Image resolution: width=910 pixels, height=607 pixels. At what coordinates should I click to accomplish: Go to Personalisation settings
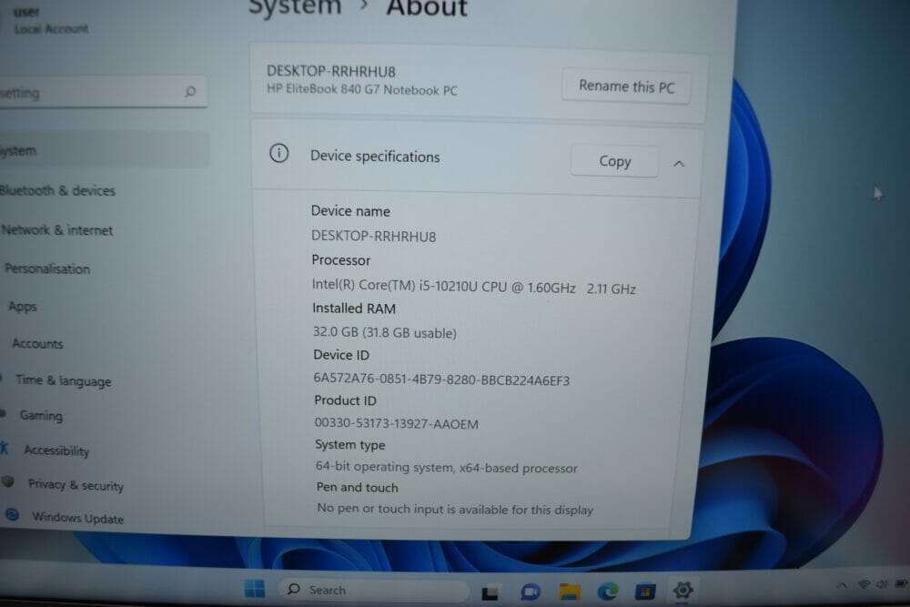pos(47,268)
